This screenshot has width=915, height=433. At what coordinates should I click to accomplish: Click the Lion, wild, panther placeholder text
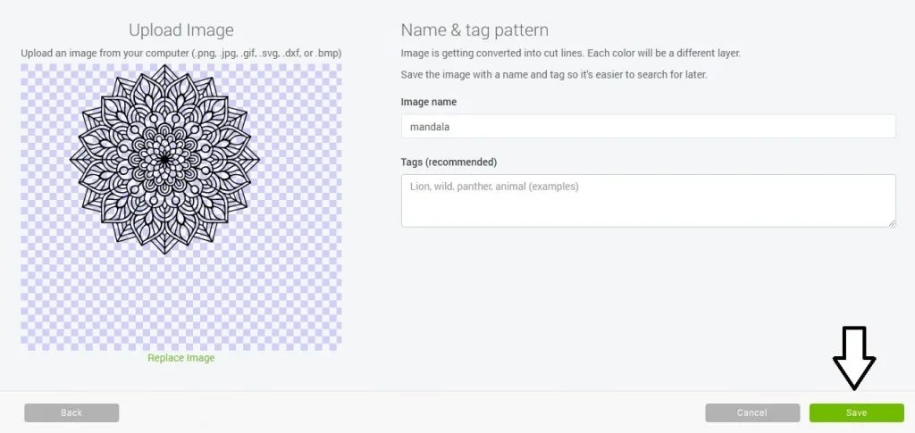[494, 187]
